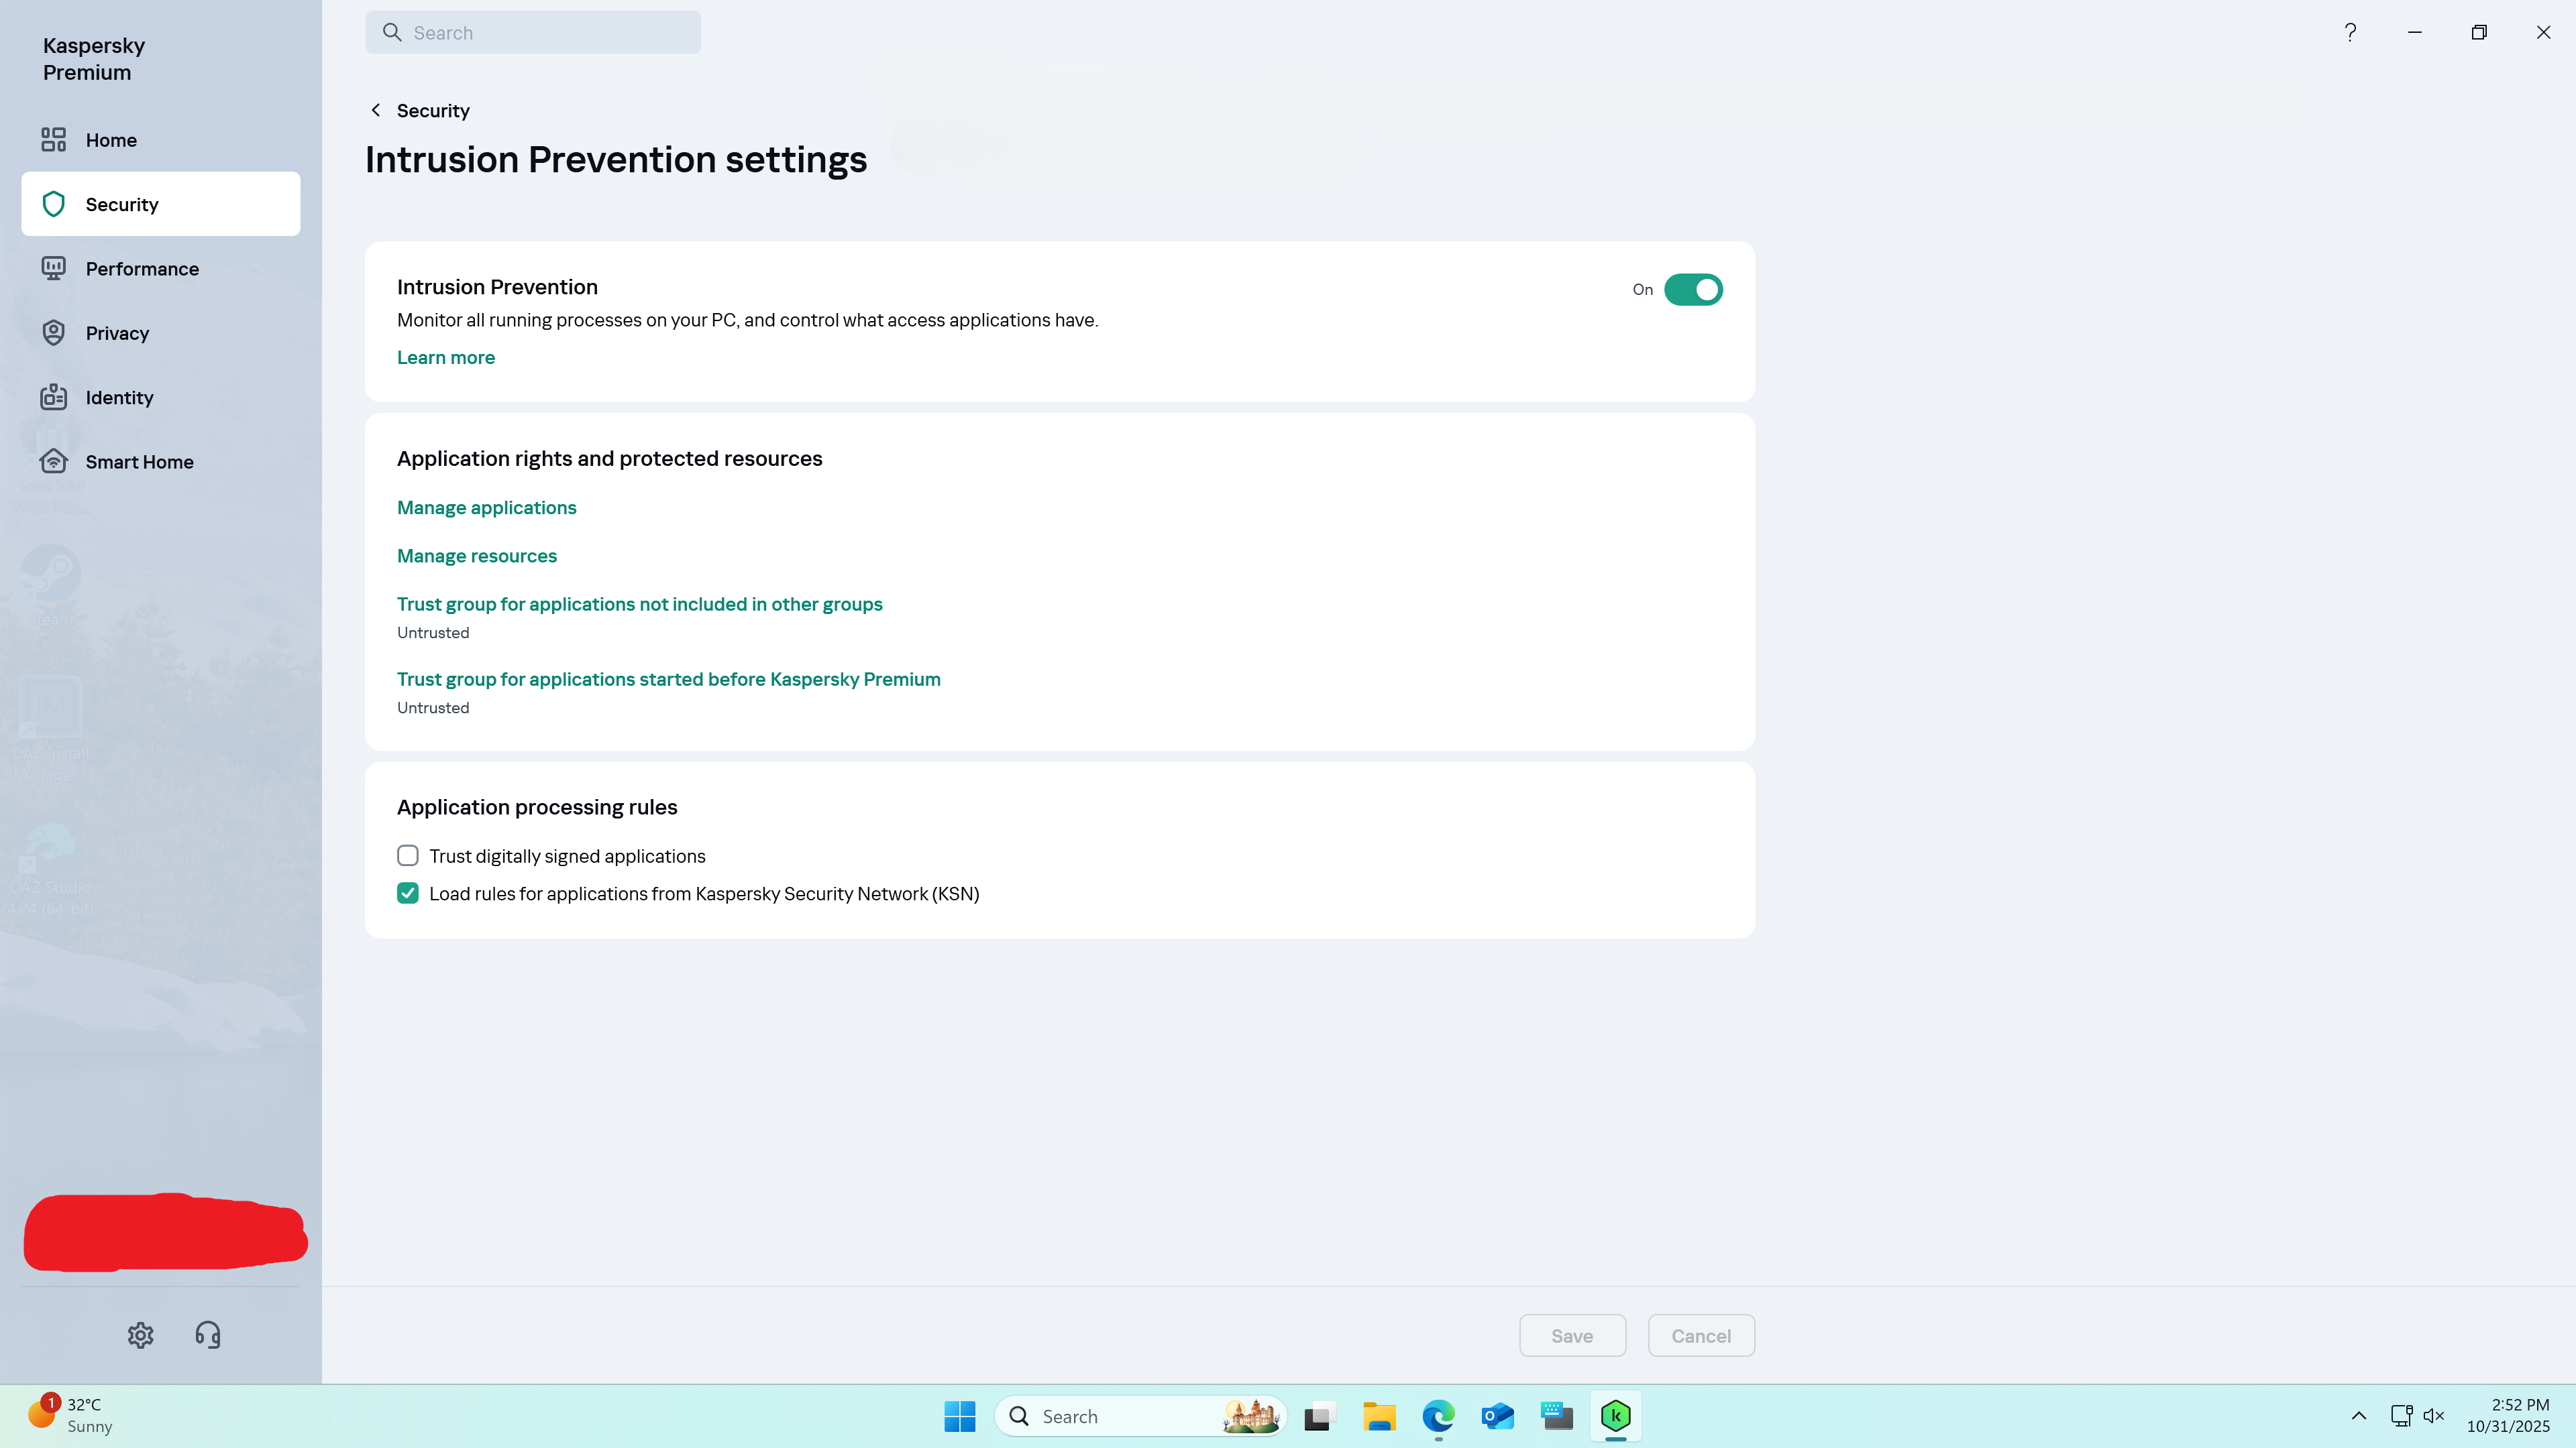The width and height of the screenshot is (2576, 1448).
Task: Open File Explorer from the taskbar
Action: [x=1379, y=1416]
